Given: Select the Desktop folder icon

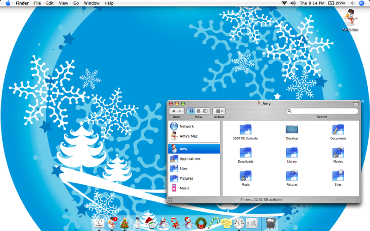Looking at the screenshot, I should 292,130.
